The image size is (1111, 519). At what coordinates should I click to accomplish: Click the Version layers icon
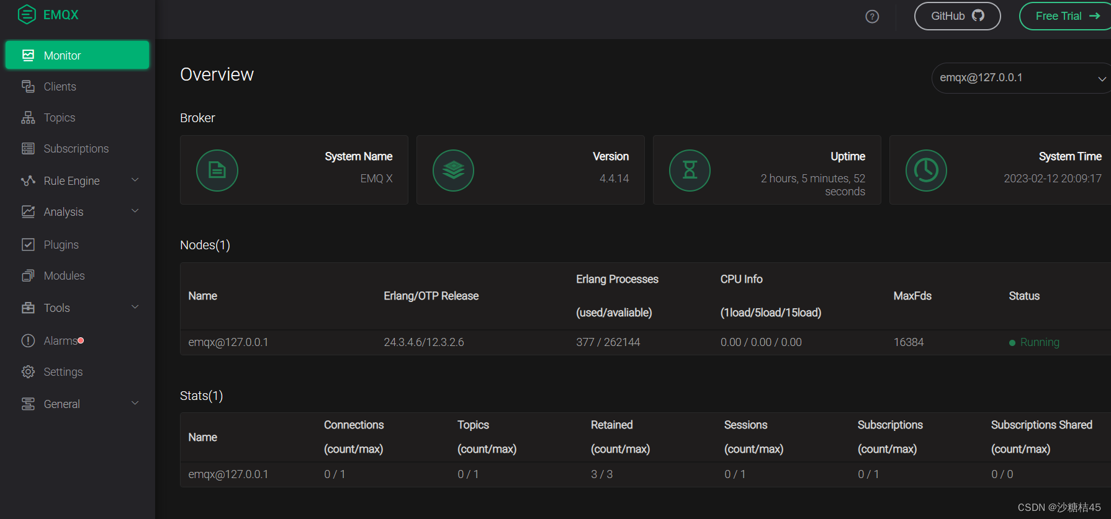coord(454,171)
